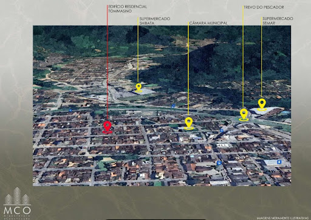Select the Trevo do Pescador yellow pin

(x=244, y=115)
